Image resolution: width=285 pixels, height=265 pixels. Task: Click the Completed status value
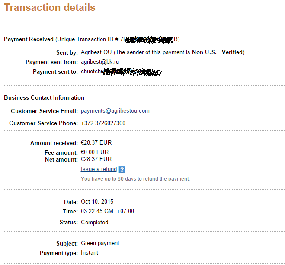click(x=94, y=223)
